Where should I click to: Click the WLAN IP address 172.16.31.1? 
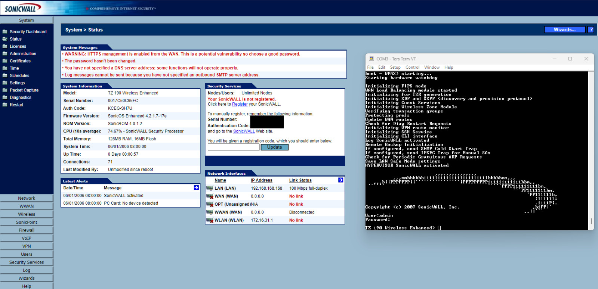click(x=262, y=220)
